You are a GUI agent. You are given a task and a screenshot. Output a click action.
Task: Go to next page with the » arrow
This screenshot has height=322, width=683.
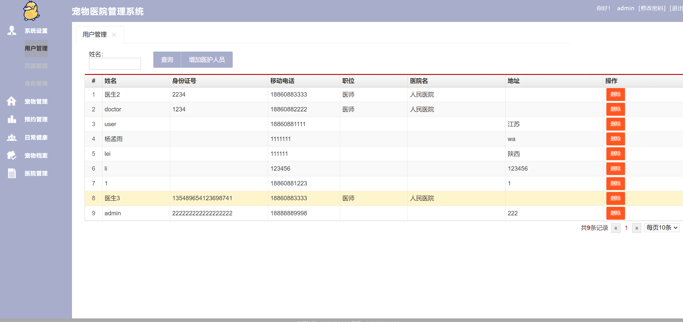pos(636,228)
